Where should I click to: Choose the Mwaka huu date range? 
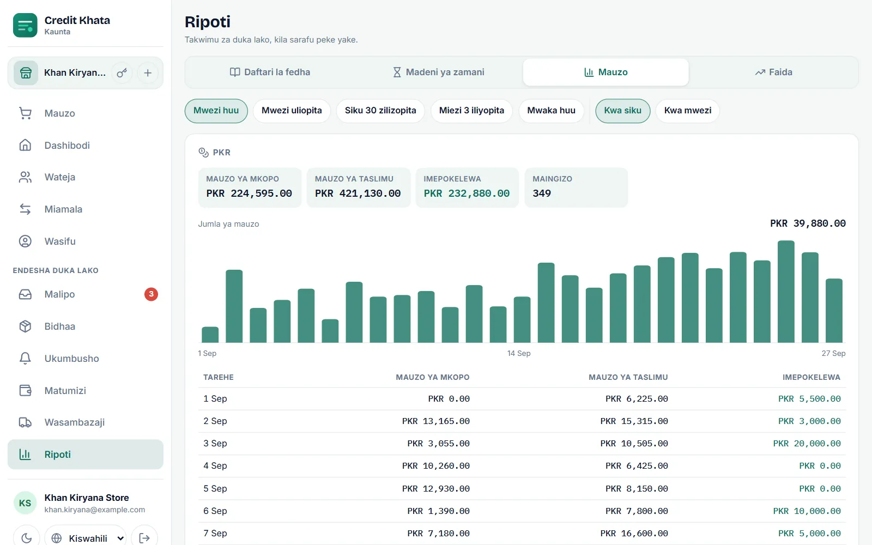tap(551, 111)
